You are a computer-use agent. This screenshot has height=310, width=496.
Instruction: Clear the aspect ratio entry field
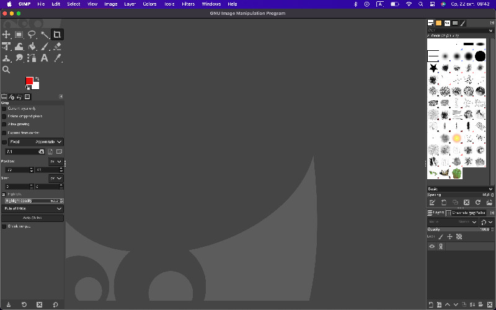tap(42, 151)
